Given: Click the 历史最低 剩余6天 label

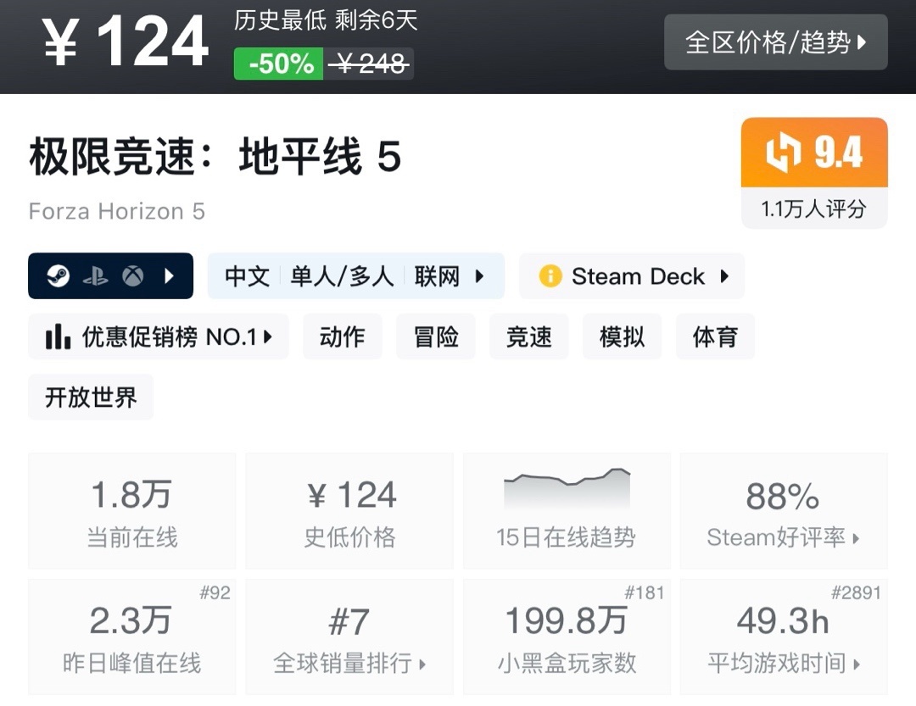Looking at the screenshot, I should pos(326,21).
